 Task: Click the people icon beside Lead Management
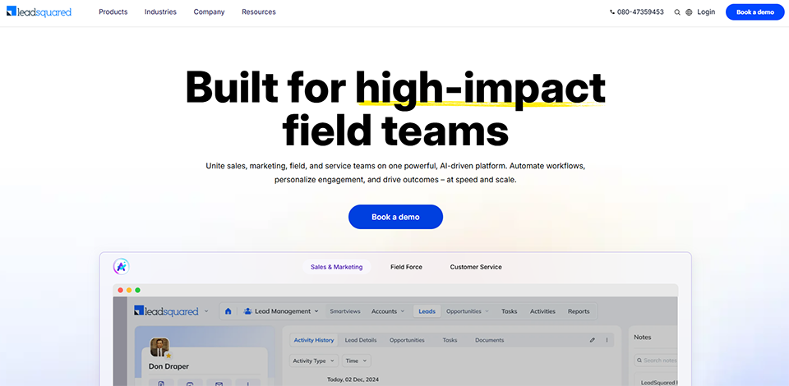[247, 311]
